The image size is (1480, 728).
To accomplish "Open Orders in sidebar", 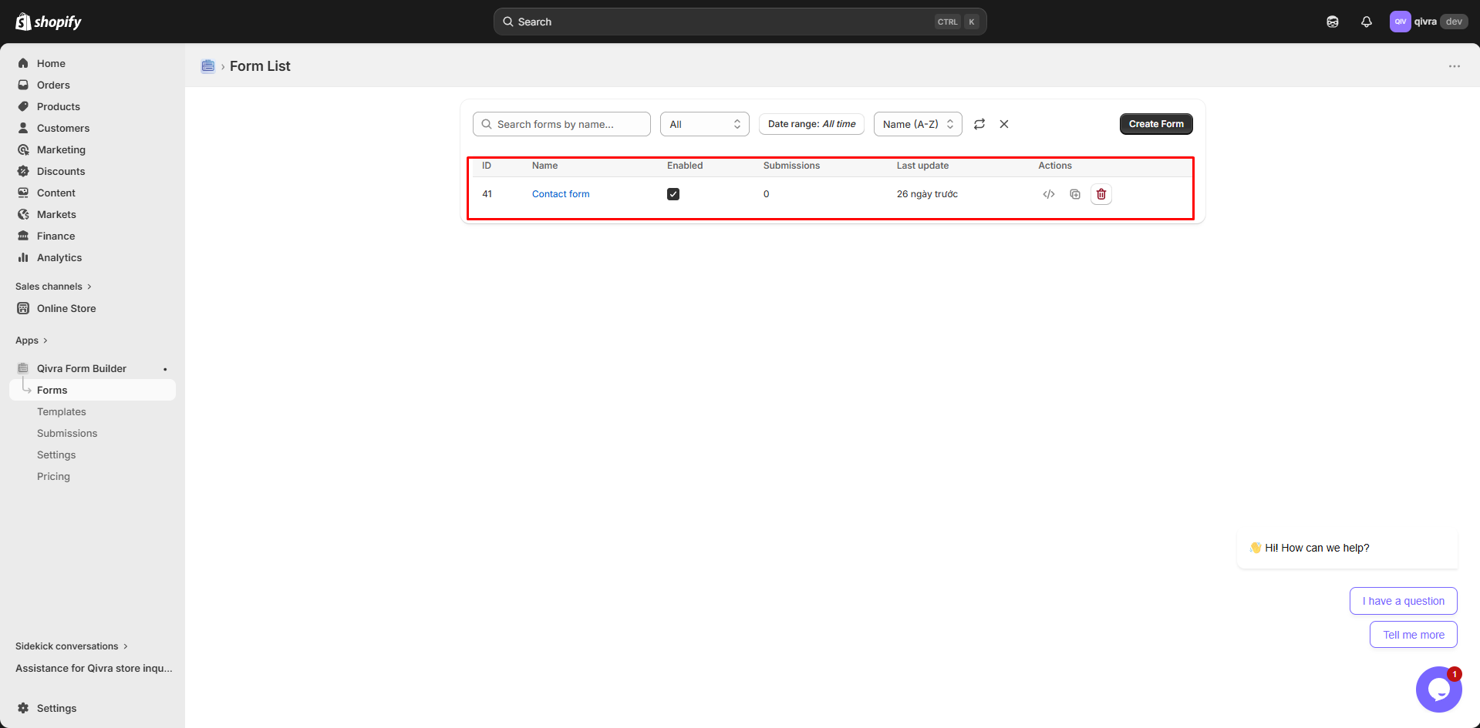I will point(93,85).
